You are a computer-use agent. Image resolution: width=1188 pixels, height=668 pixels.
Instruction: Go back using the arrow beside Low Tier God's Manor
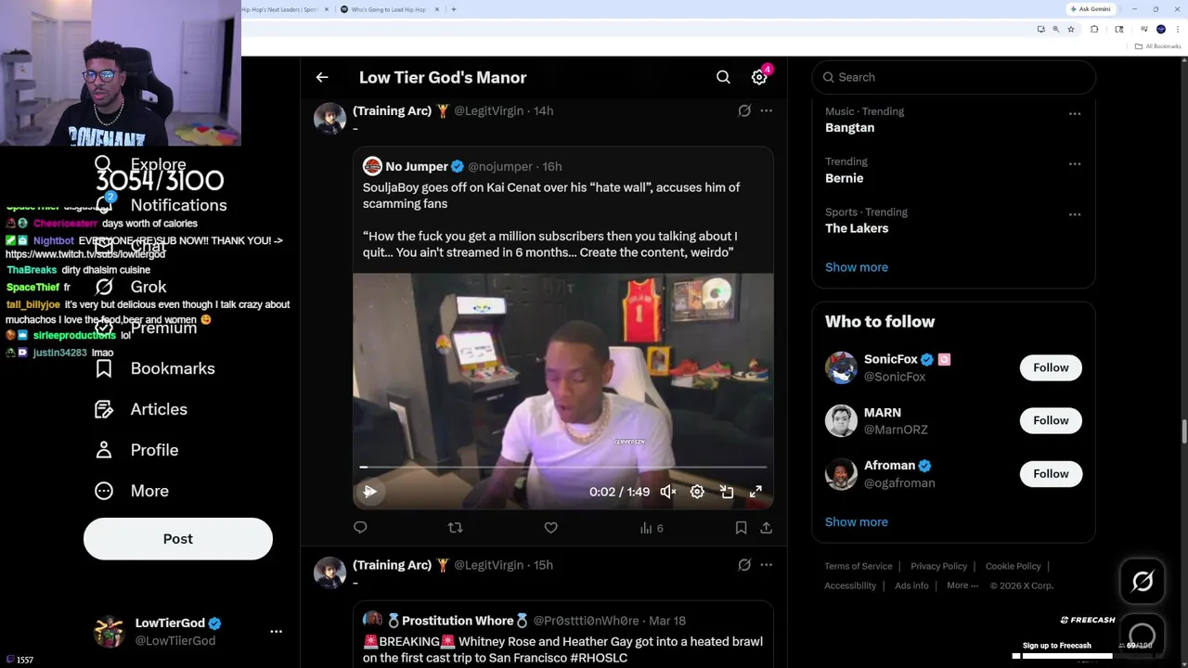point(322,78)
